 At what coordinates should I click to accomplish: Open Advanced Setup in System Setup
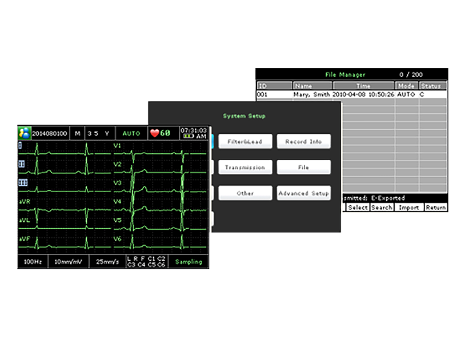click(x=303, y=193)
